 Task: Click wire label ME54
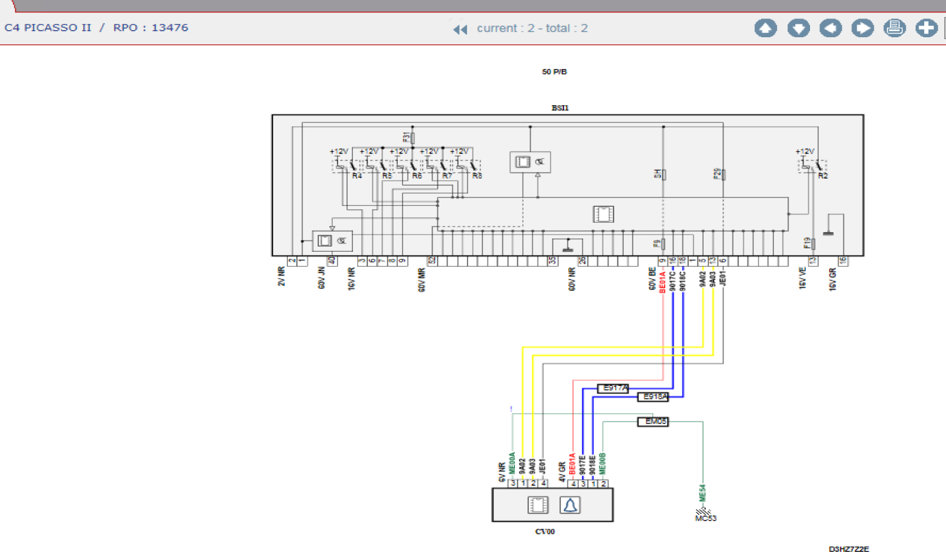tap(702, 493)
